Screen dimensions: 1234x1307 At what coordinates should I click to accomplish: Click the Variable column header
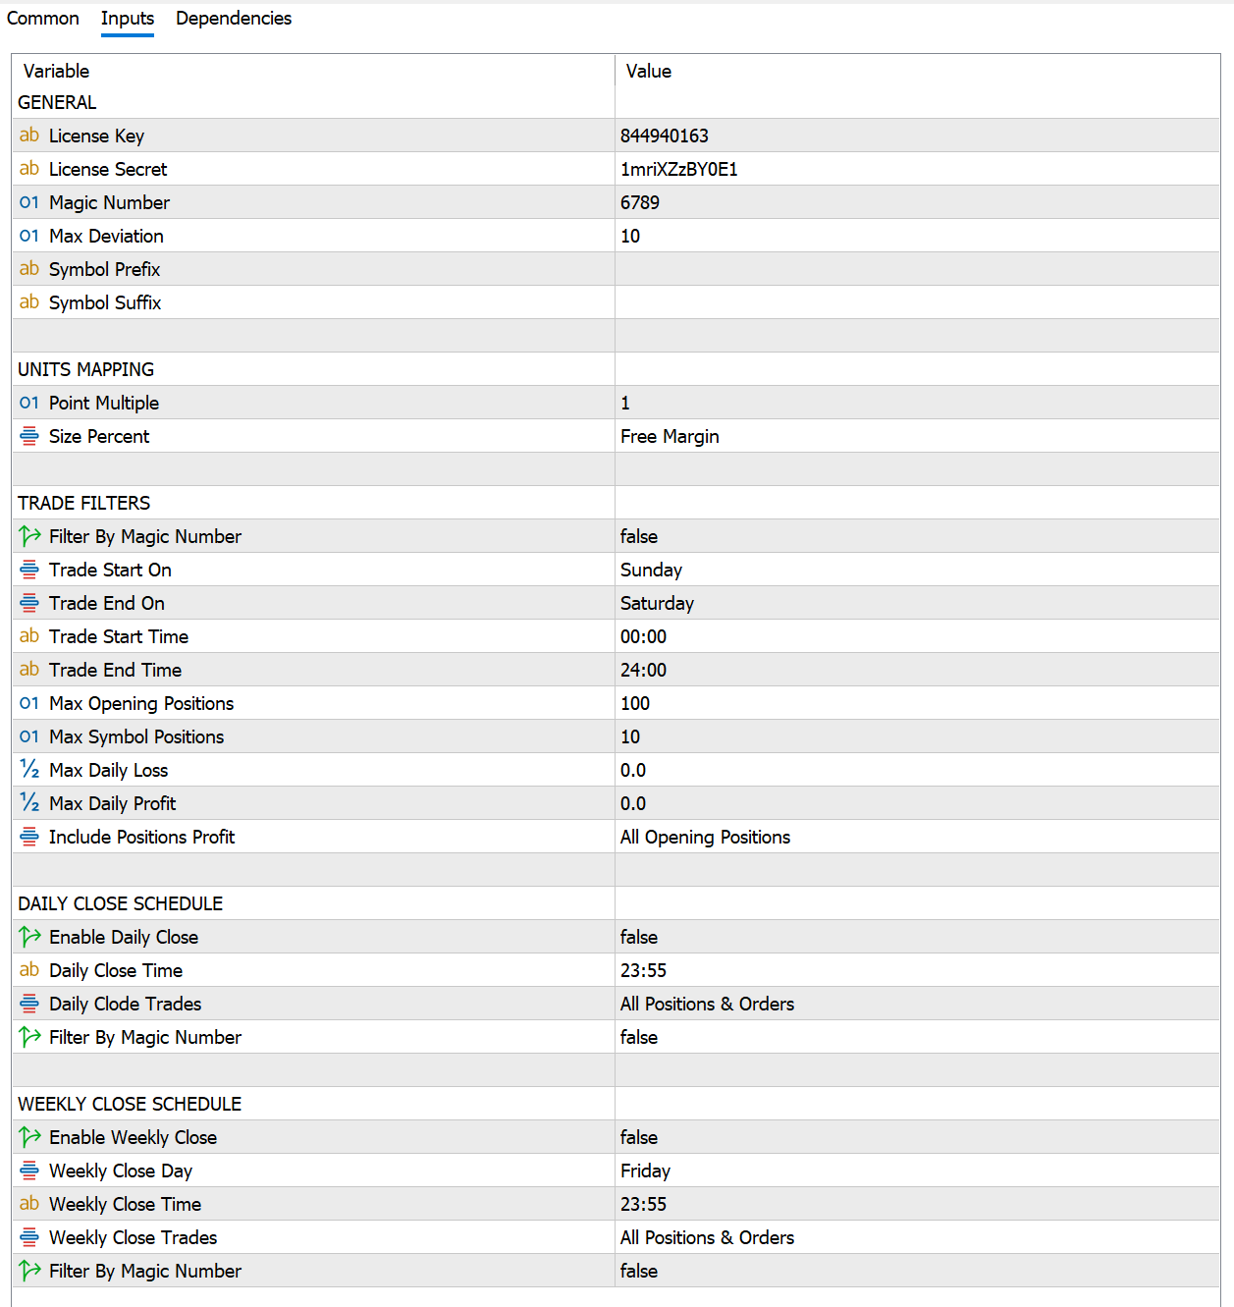pos(57,71)
